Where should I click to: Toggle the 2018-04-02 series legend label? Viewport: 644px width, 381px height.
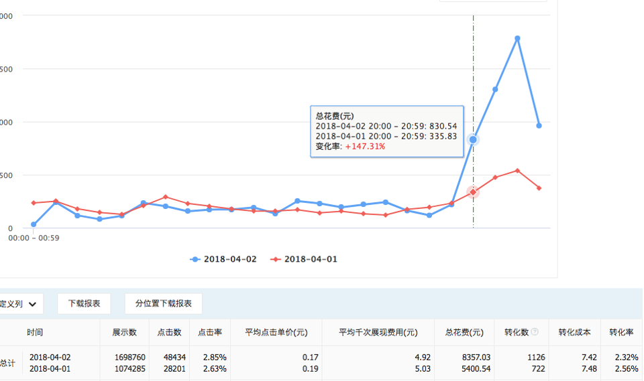tap(229, 259)
